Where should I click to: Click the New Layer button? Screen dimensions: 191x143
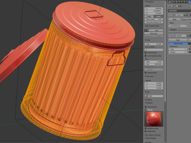154,33
